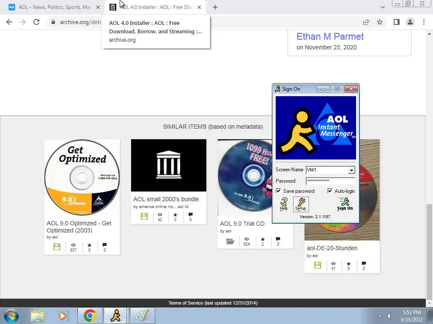The image size is (433, 324).
Task: Click the AIM taskbar icon
Action: pos(115,316)
